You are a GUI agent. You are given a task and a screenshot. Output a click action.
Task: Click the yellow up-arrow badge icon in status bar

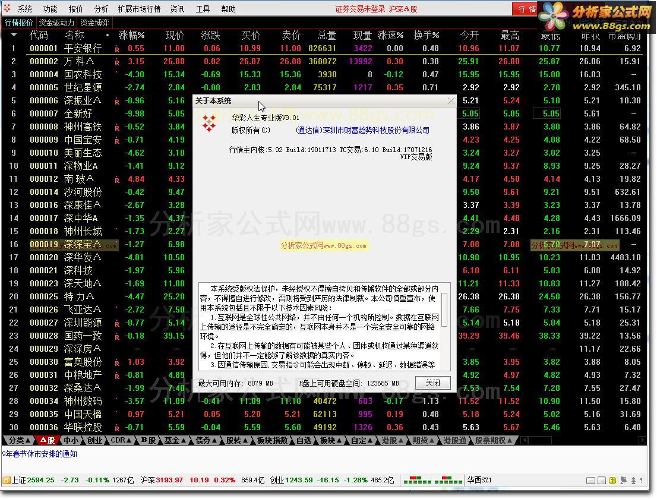[612, 481]
